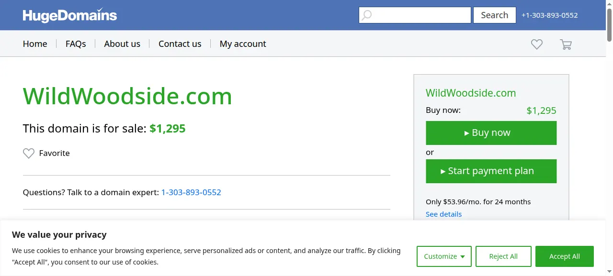Click the magnifying glass icon in search box
Screen dimensions: 613x276
366,15
